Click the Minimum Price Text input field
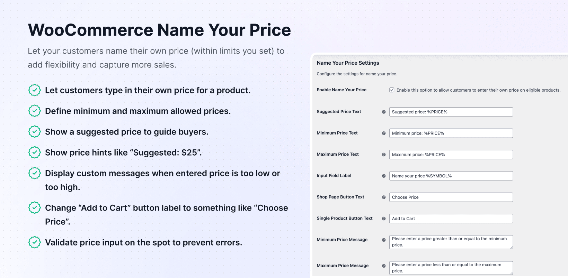This screenshot has width=568, height=278. tap(451, 133)
